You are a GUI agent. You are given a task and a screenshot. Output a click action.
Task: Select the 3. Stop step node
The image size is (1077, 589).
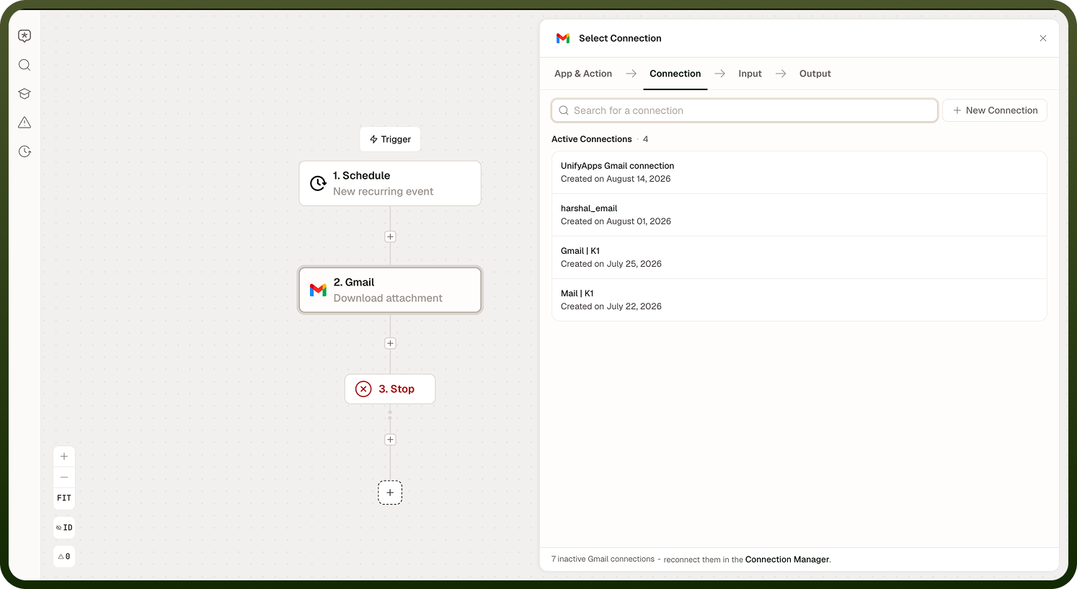390,389
